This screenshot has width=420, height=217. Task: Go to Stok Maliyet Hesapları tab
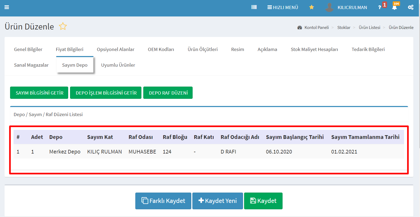(314, 49)
